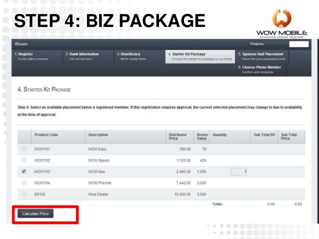Tick the SS102 Wow Dealer checkbox

coord(24,194)
